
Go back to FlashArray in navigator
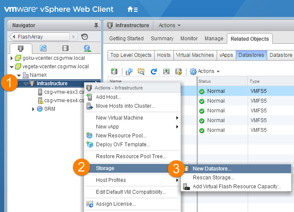point(40,36)
